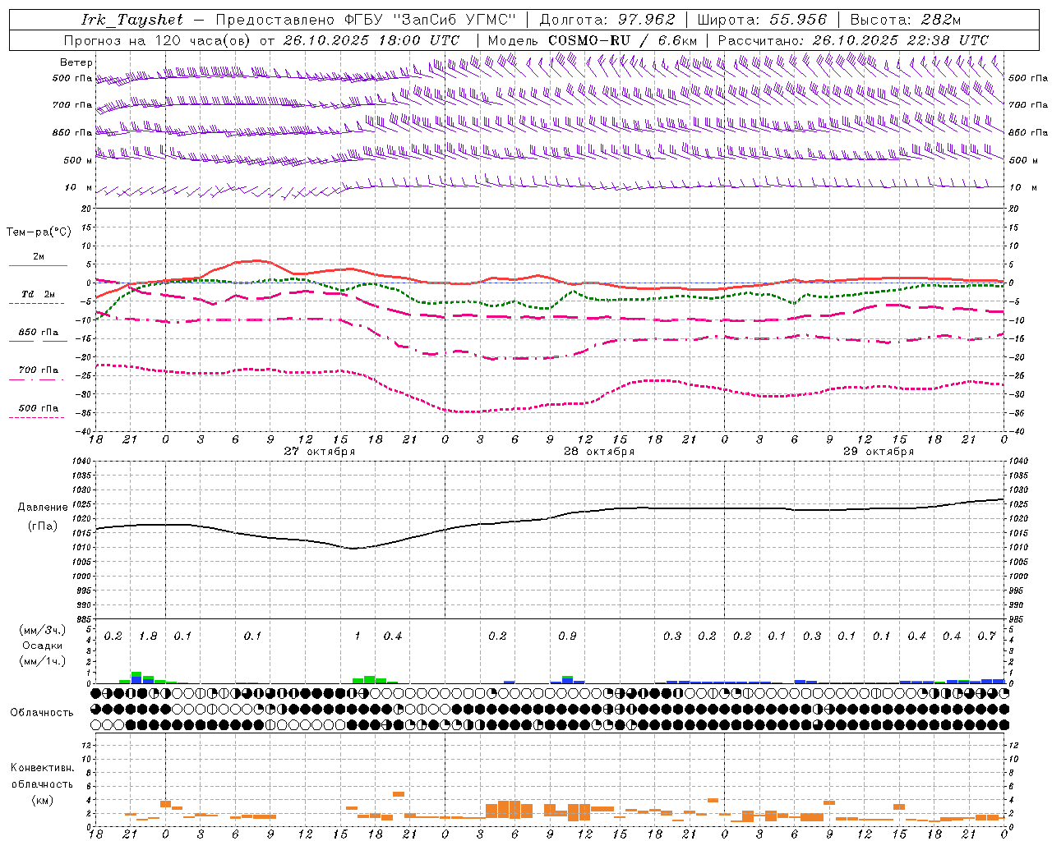Screen dimensions: 1052x841
Task: Click the Модель COSMO-RU / 6.6км text
Action: [x=593, y=40]
